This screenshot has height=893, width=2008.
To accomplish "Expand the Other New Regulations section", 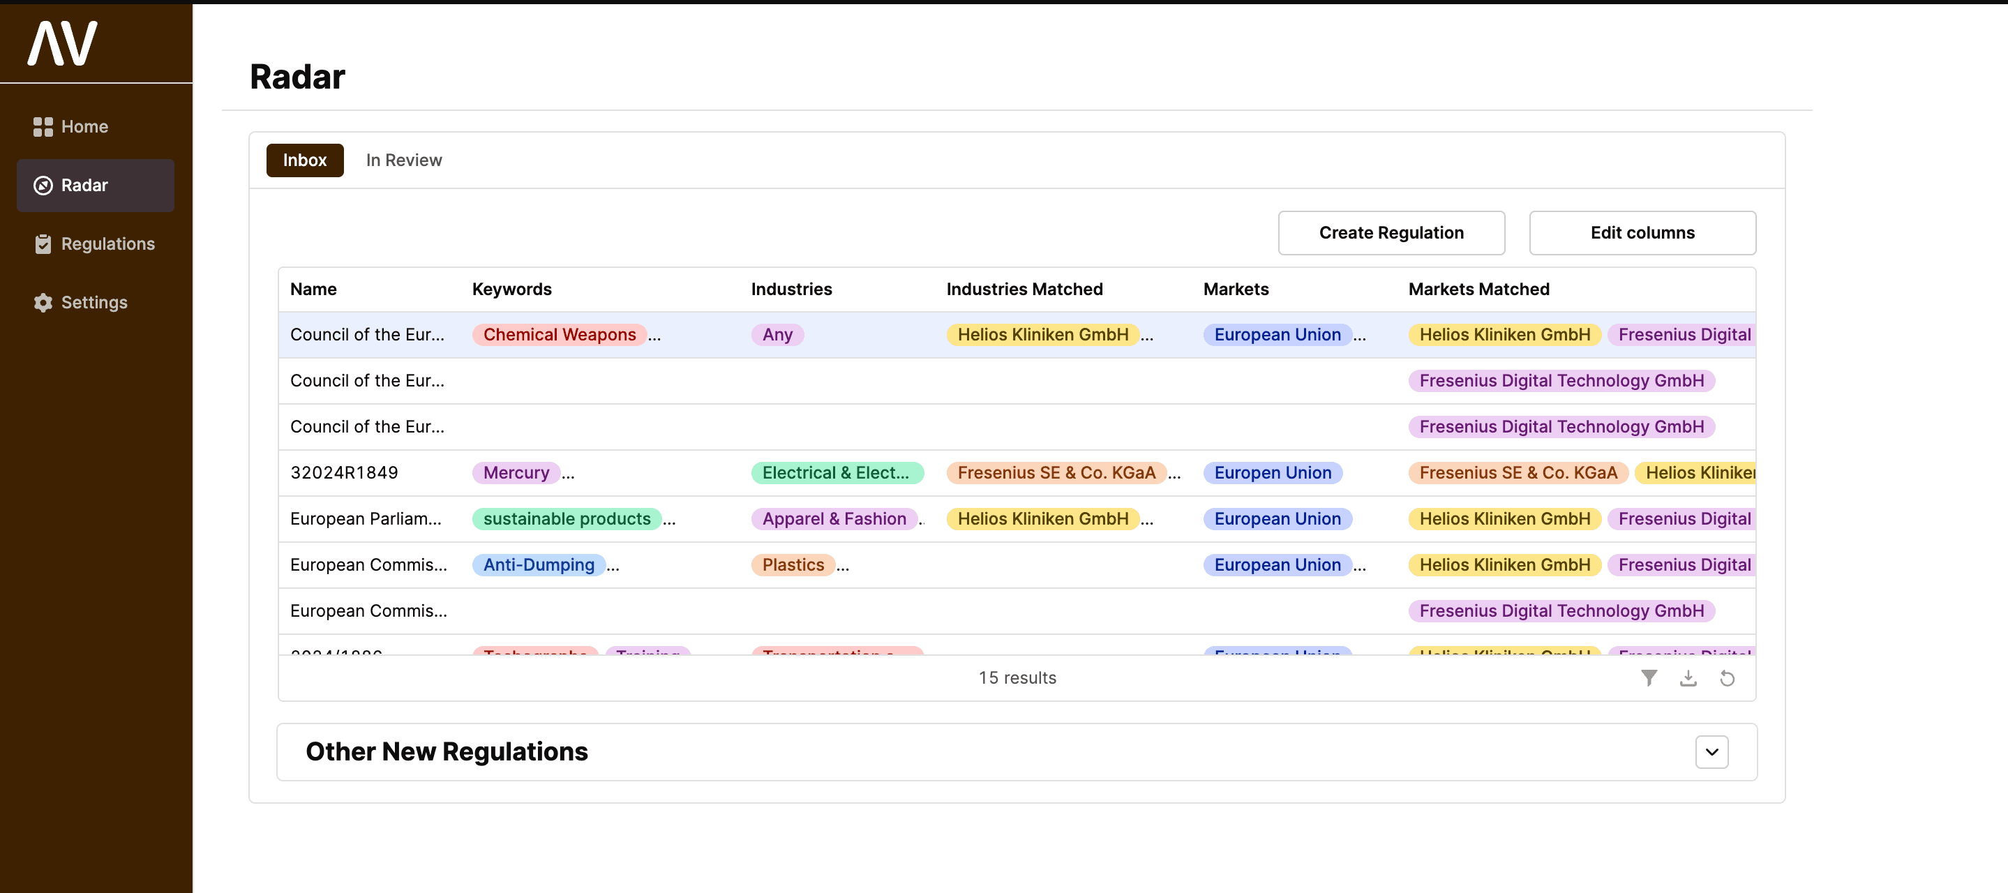I will click(x=1711, y=751).
